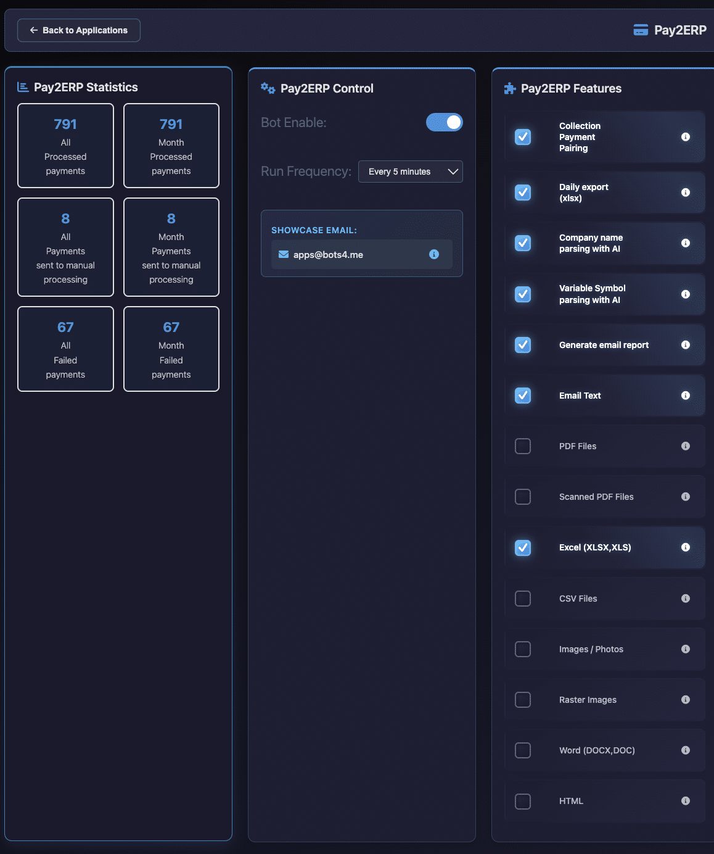Open info for CSV Files
This screenshot has width=714, height=854.
tap(685, 599)
